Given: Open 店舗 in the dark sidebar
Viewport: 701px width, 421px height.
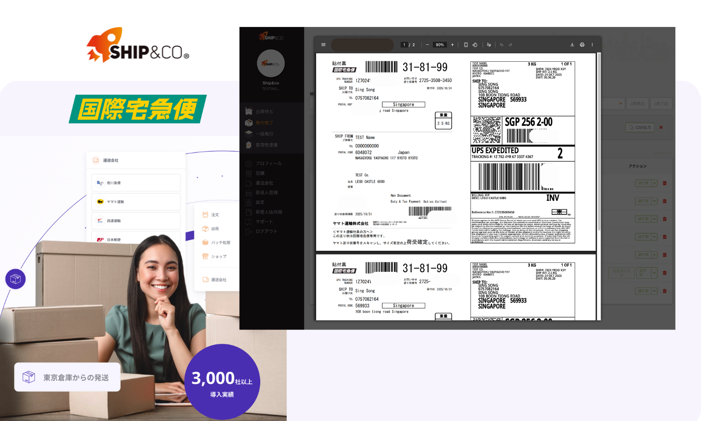Looking at the screenshot, I should [x=260, y=173].
